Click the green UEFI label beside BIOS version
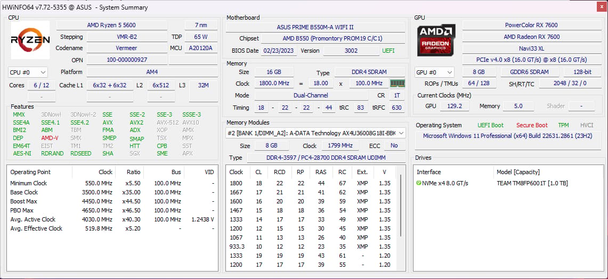This screenshot has height=279, width=608. pos(388,51)
